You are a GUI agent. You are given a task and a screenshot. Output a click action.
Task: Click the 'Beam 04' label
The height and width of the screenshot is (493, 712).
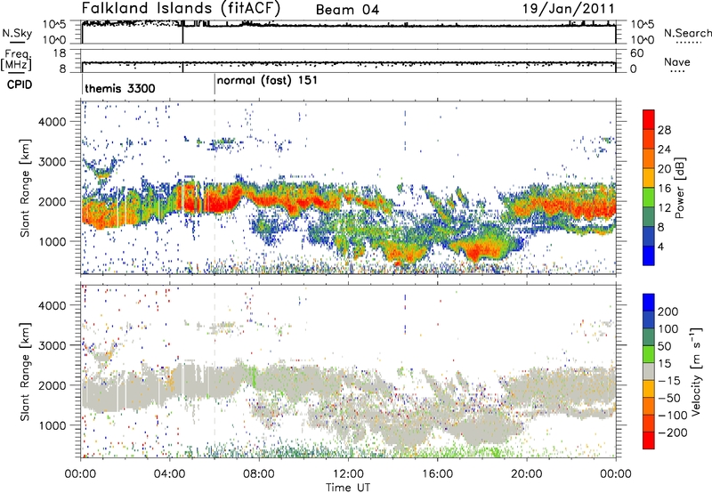point(347,10)
